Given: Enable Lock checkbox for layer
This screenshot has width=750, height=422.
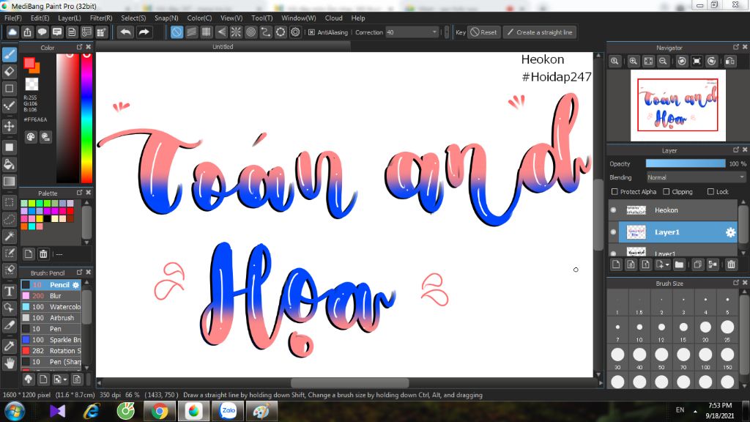Looking at the screenshot, I should pos(710,192).
